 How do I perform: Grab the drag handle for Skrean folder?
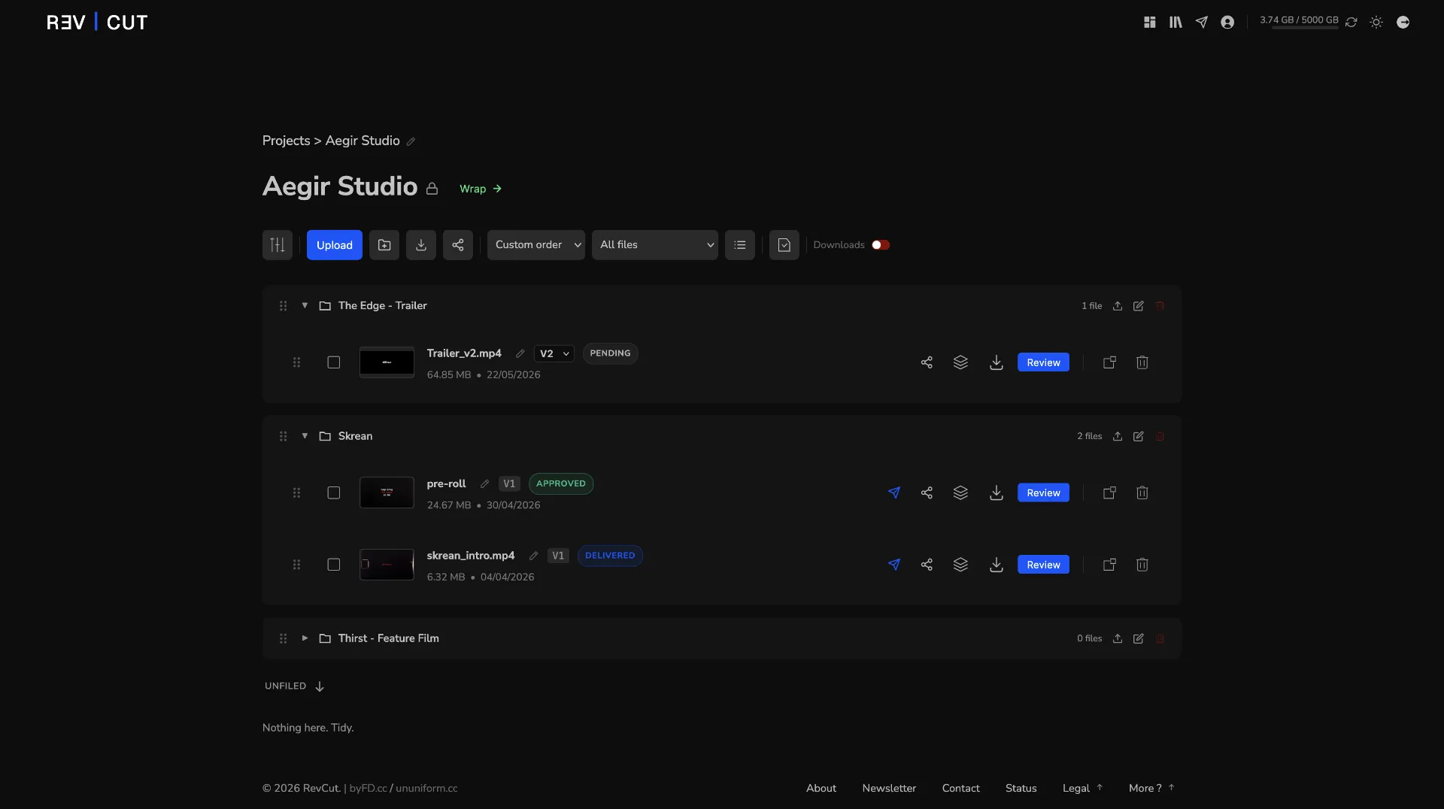[x=284, y=436]
